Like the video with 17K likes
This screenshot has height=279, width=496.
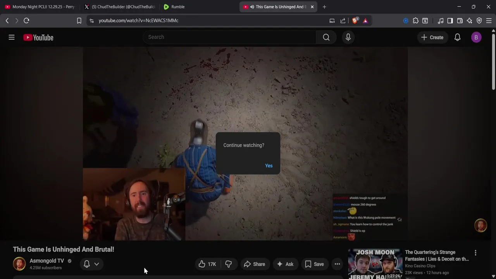pos(207,264)
